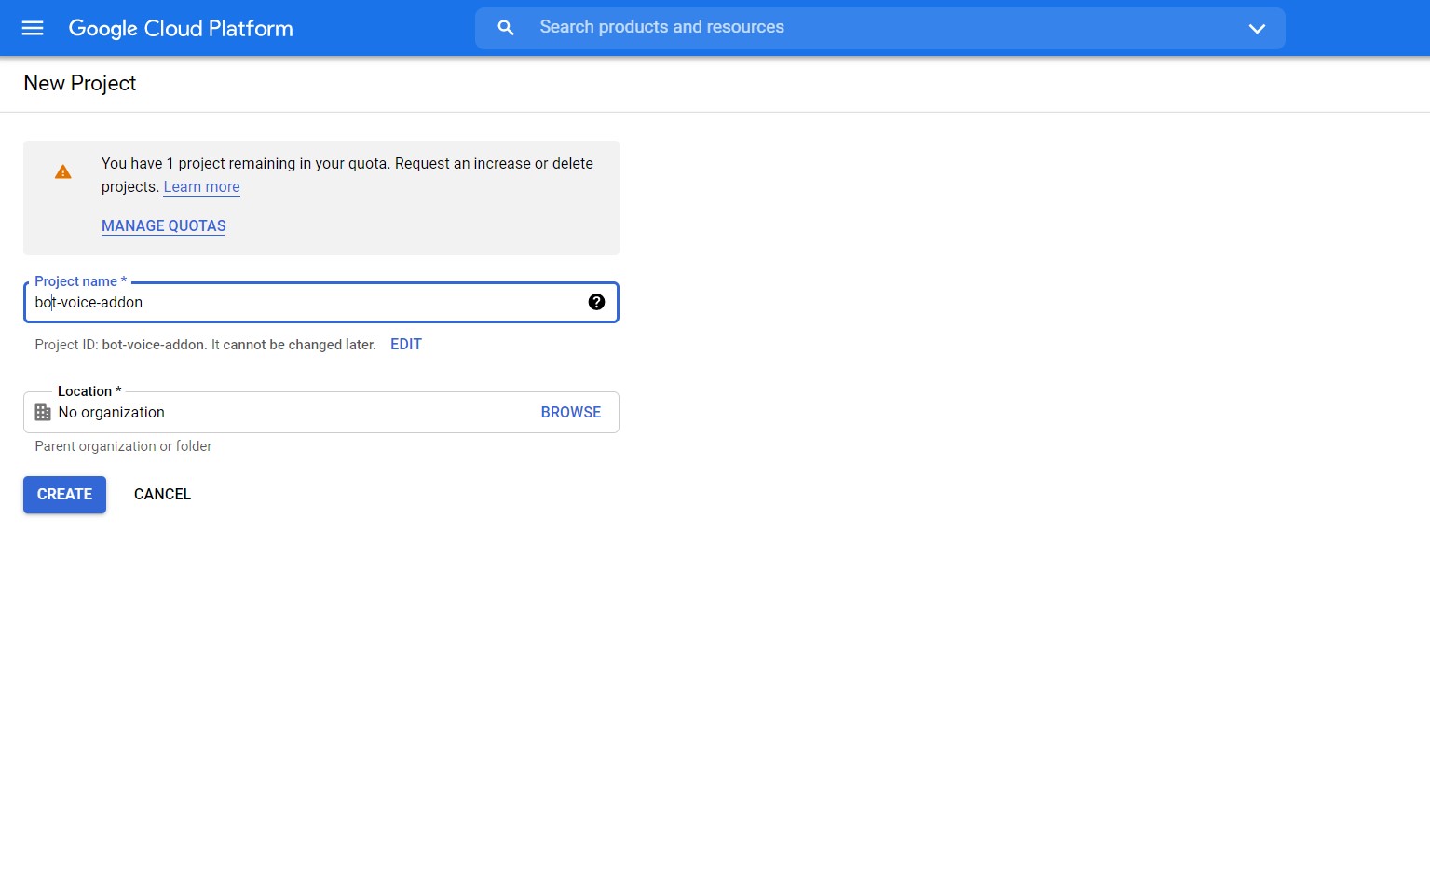Screen dimensions: 1430x874
Task: Click EDIT next to Project ID
Action: point(406,345)
